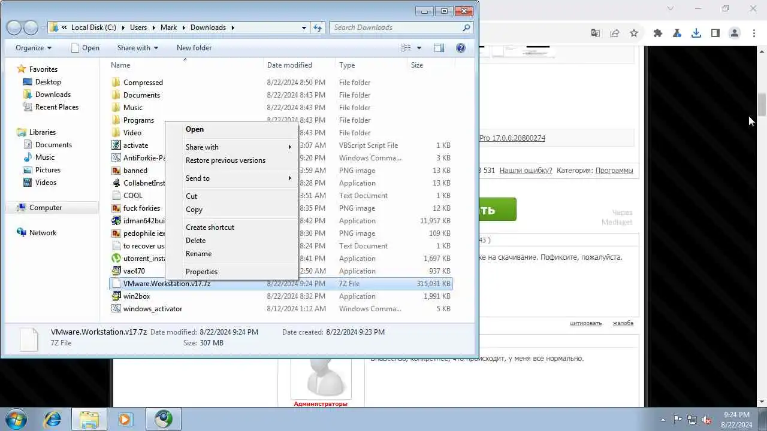
Task: Click Нашли ошибку? link in browser
Action: coord(526,171)
